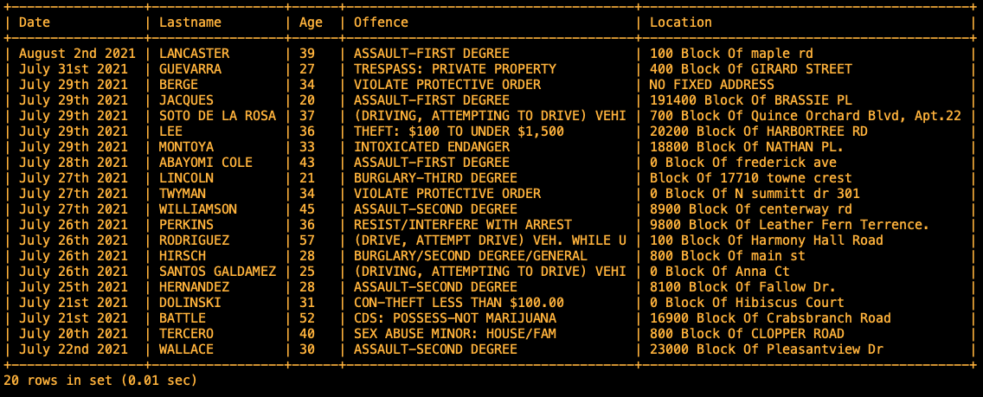Select the LANCASTER lastname cell
Screen dimensions: 983x397
[194, 54]
